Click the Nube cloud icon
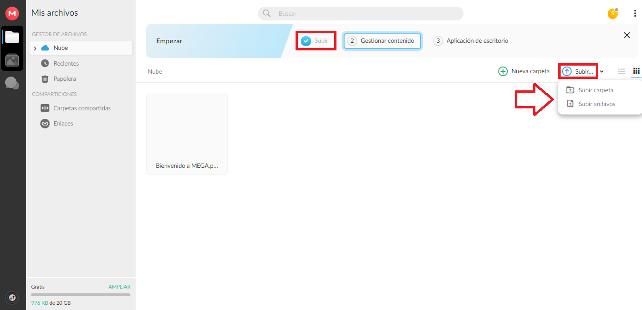The image size is (642, 310). click(45, 48)
